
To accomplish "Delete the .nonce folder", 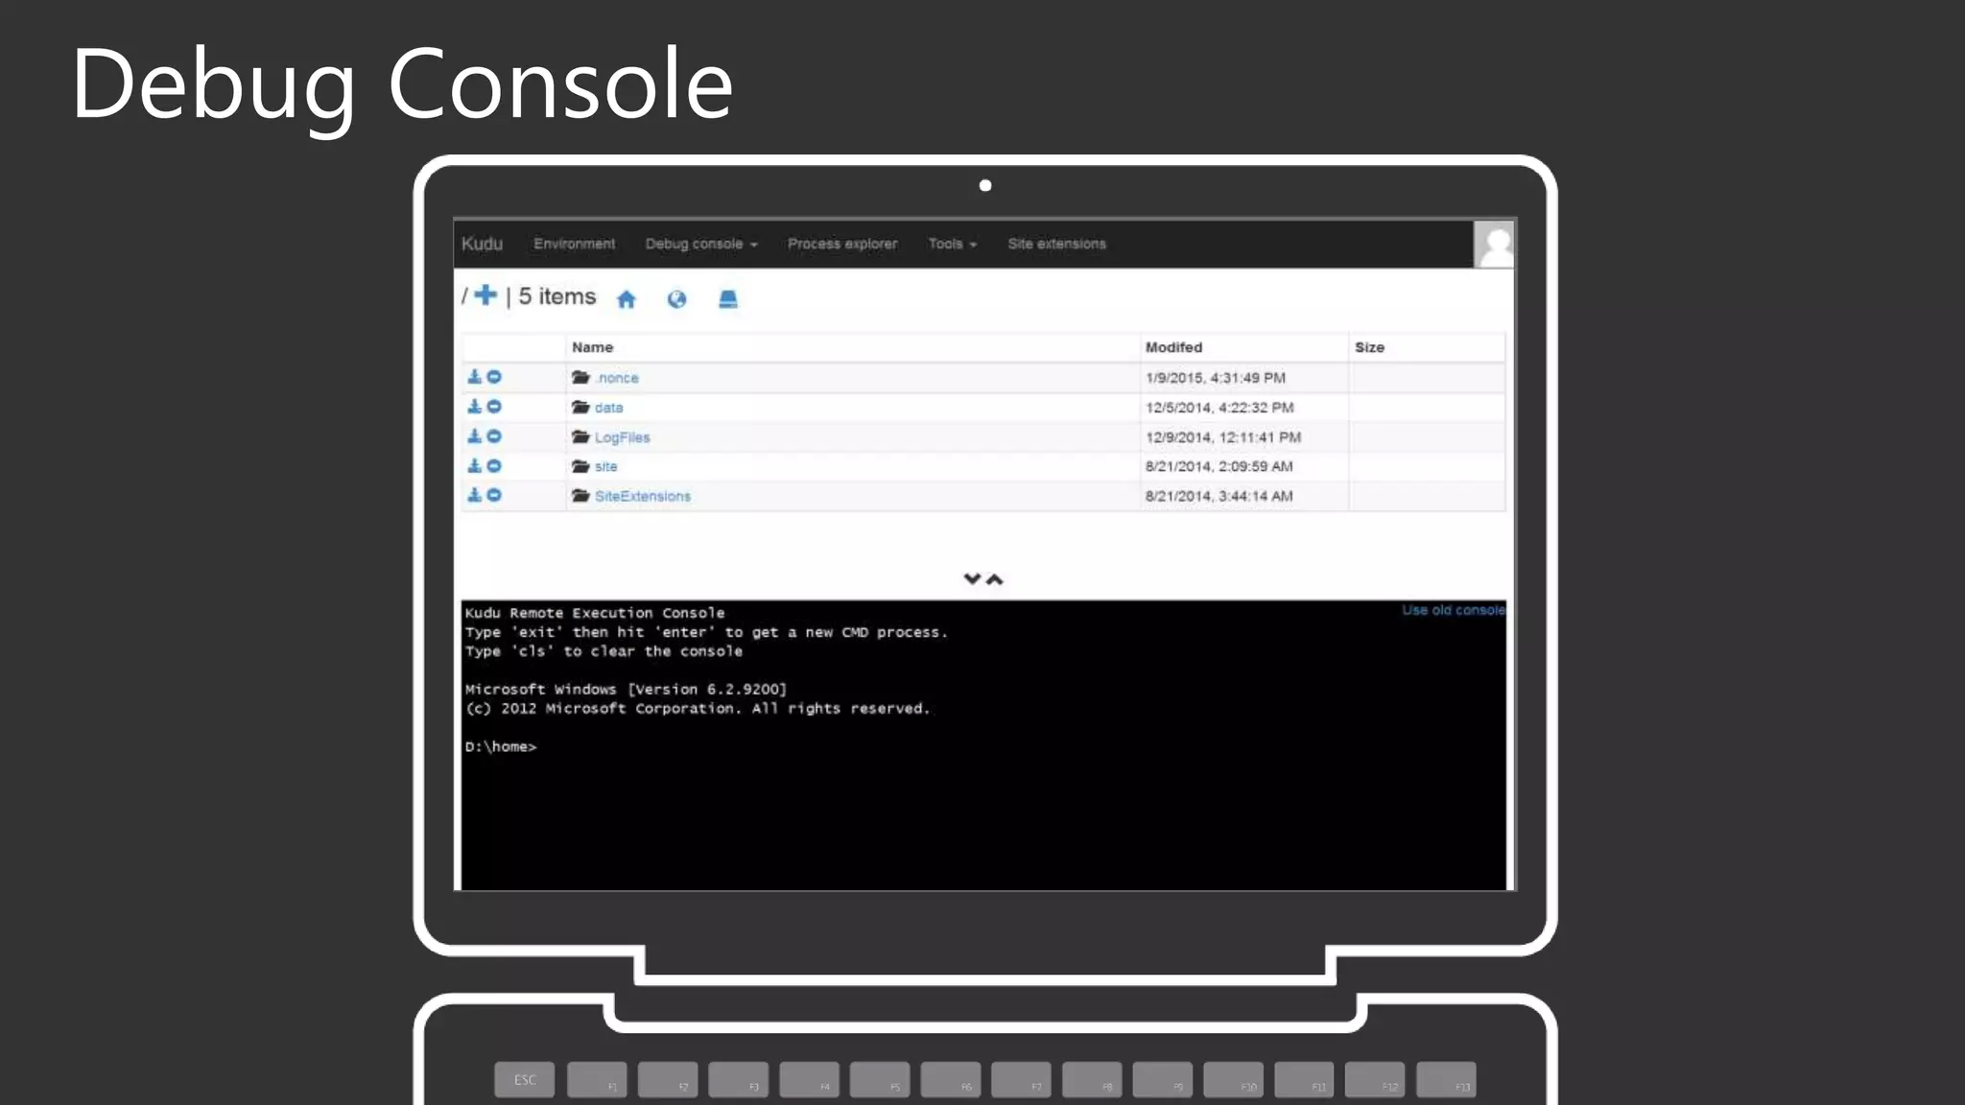I will click(x=494, y=377).
